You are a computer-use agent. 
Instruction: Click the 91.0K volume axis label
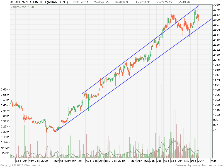(5, 148)
